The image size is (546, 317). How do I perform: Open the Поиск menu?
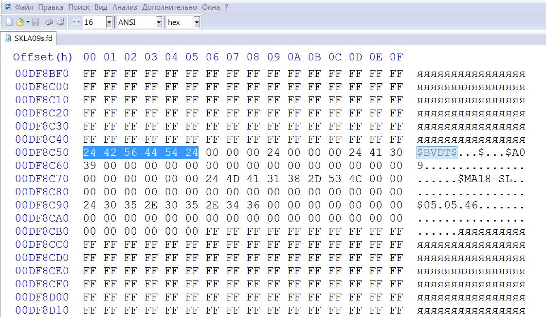click(x=79, y=7)
